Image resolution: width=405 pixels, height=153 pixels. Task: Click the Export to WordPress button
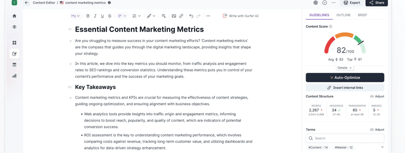pyautogui.click(x=352, y=3)
